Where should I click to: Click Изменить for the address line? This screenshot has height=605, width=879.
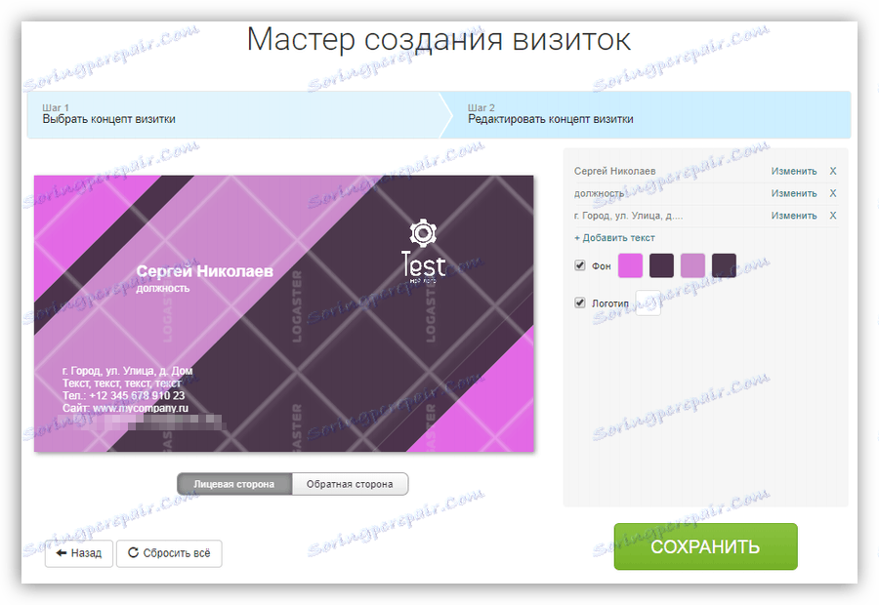pos(794,216)
